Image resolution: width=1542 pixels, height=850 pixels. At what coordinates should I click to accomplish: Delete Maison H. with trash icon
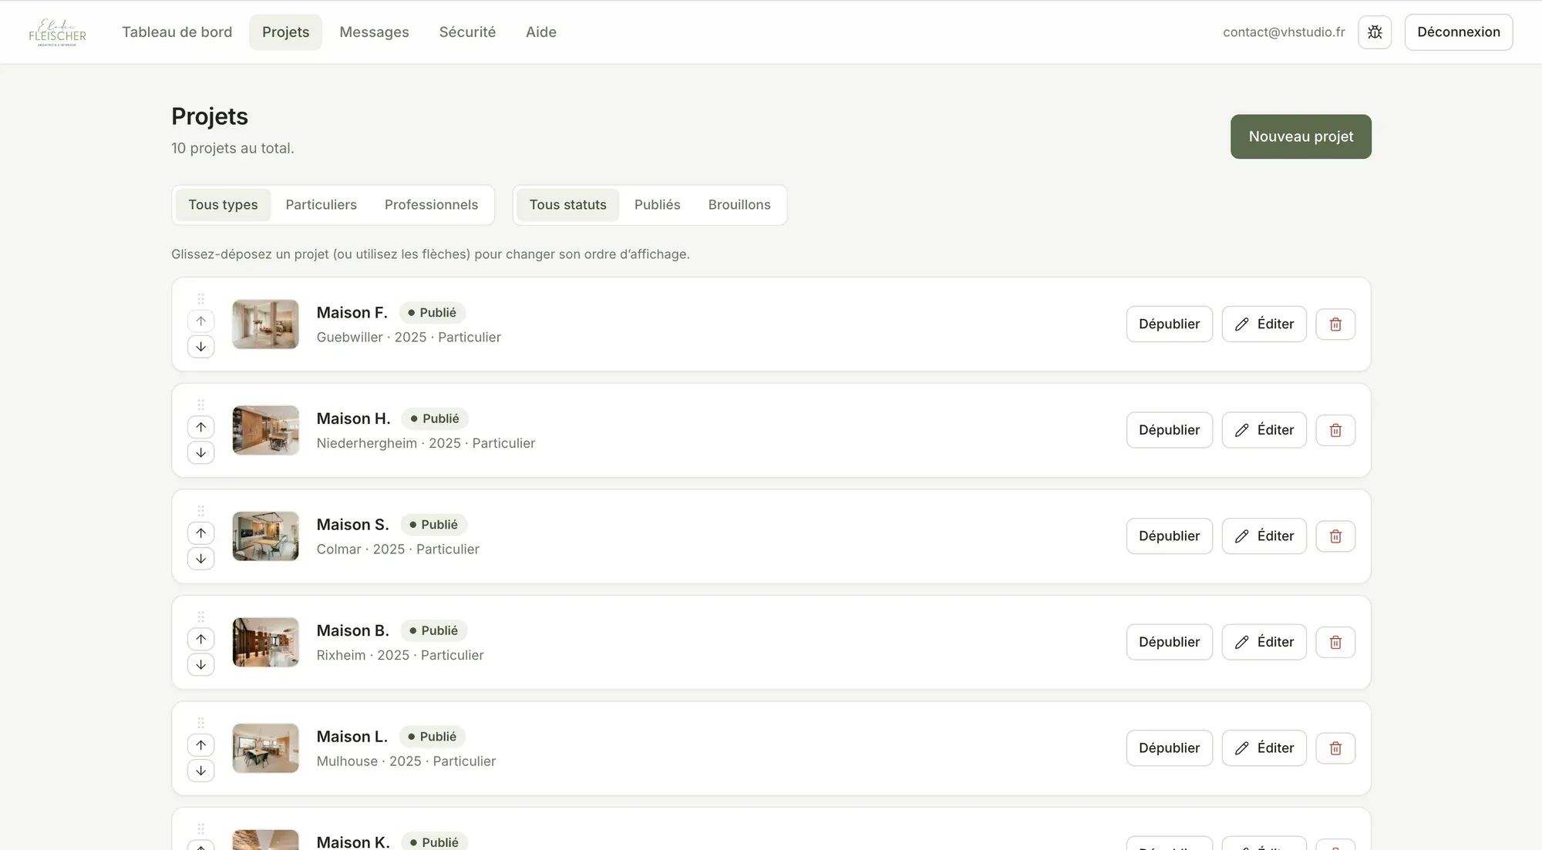coord(1335,430)
